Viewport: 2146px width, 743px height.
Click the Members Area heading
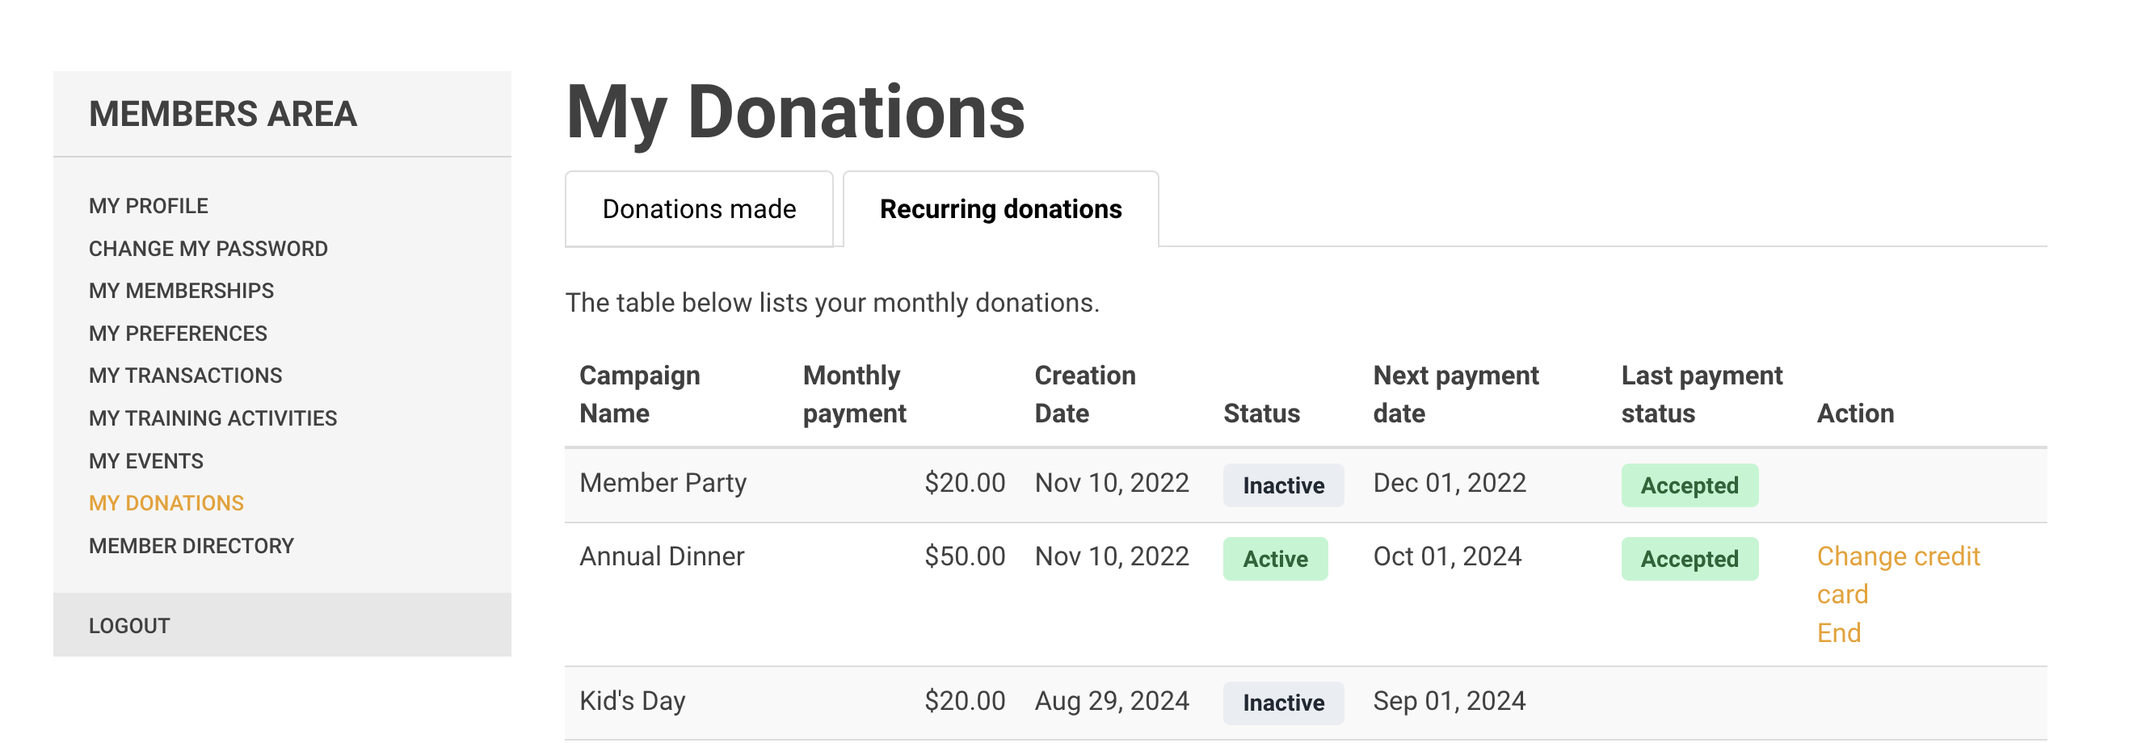[x=222, y=114]
